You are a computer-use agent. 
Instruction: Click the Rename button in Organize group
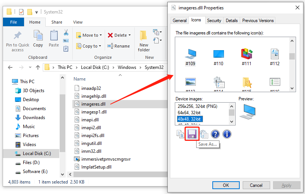tap(119, 46)
